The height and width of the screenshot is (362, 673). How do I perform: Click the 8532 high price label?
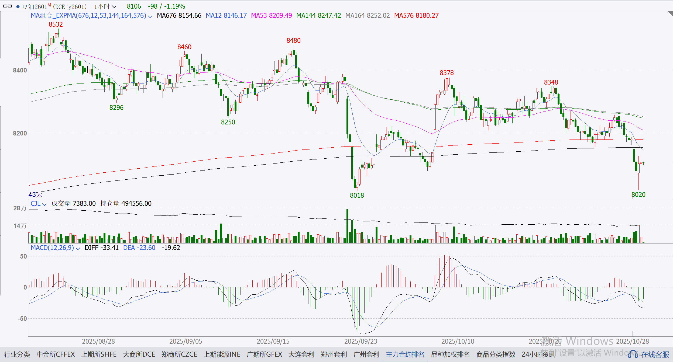56,25
